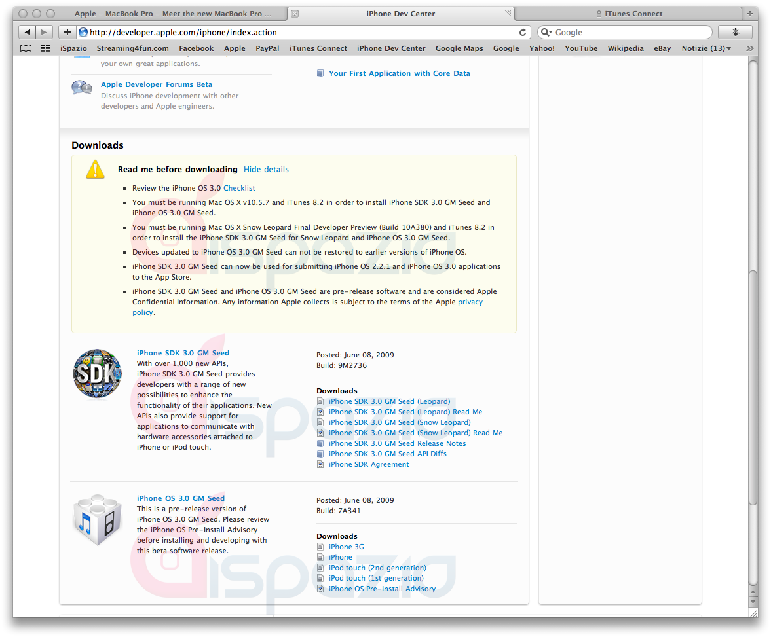Click the vertical scrollbar thumb
Screen dimensions: 771x637
753,388
